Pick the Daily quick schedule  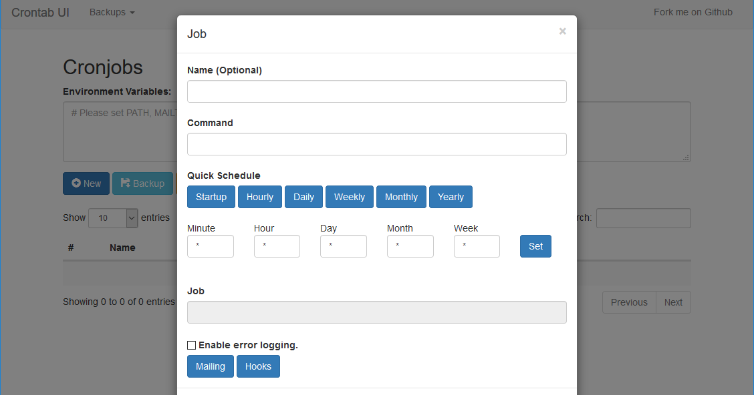pos(303,197)
